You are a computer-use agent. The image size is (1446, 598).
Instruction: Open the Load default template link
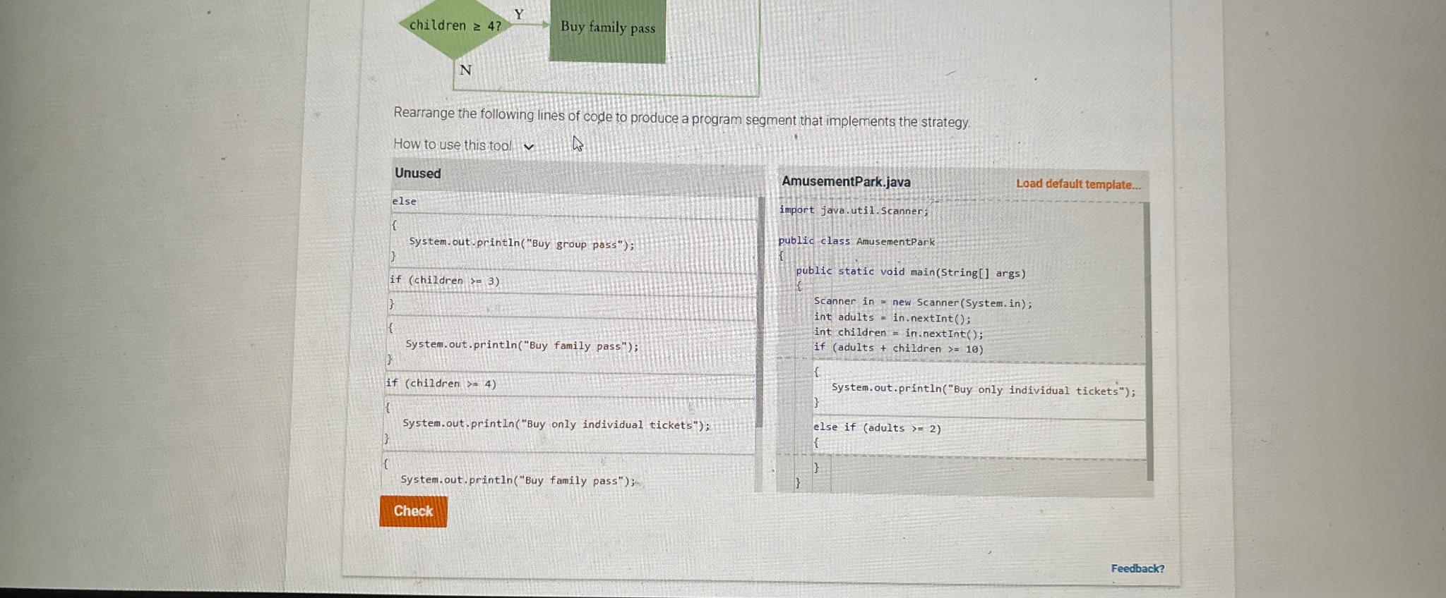tap(1078, 184)
